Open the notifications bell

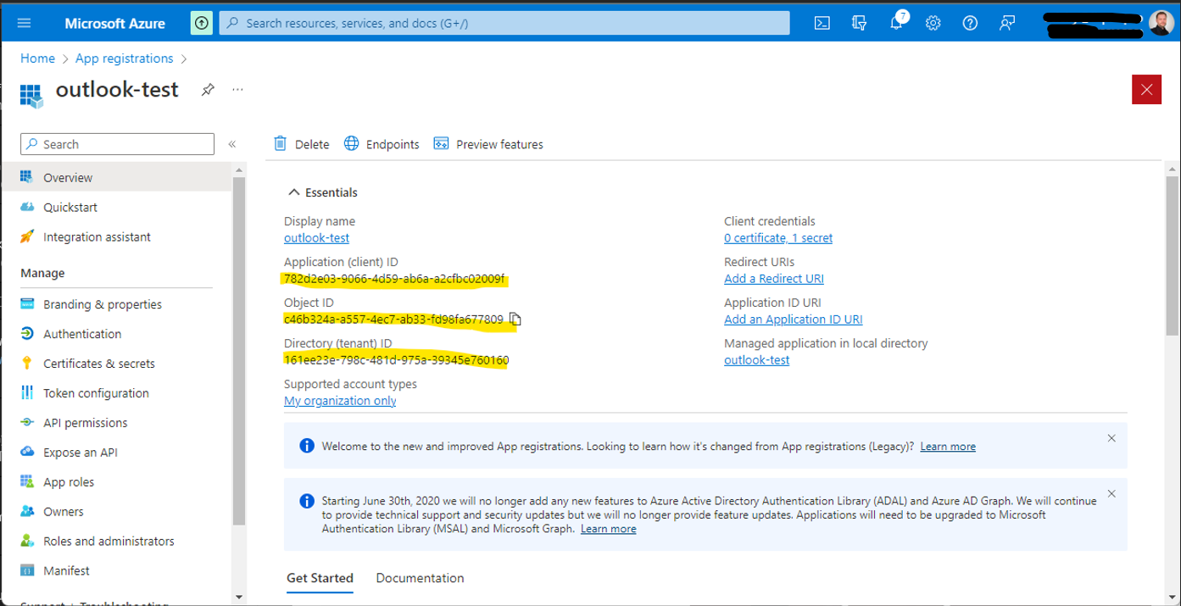pos(896,23)
